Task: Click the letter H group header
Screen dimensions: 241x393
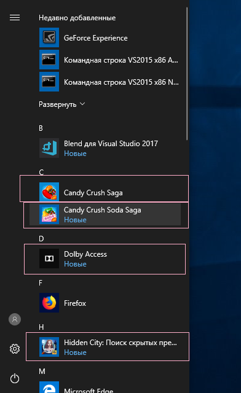Action: (41, 327)
